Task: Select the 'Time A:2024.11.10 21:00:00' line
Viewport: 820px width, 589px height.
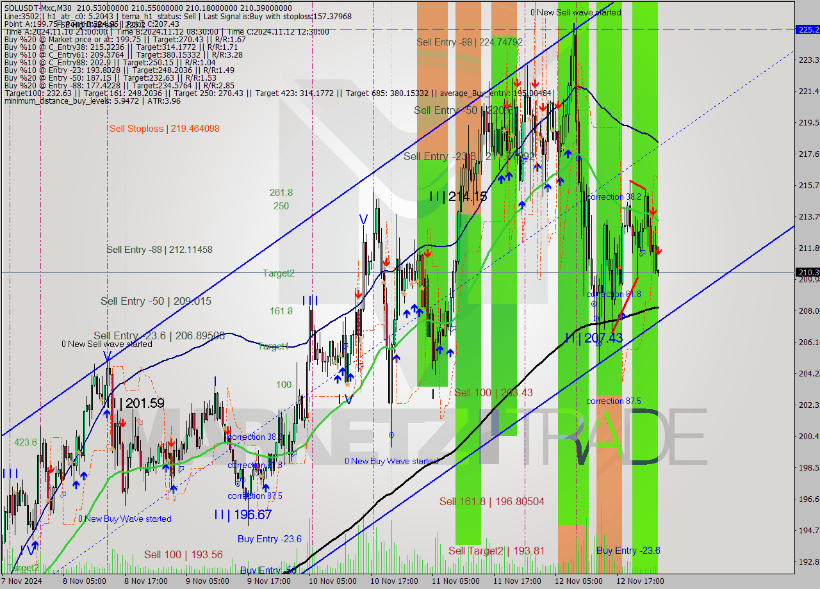Action: click(167, 31)
